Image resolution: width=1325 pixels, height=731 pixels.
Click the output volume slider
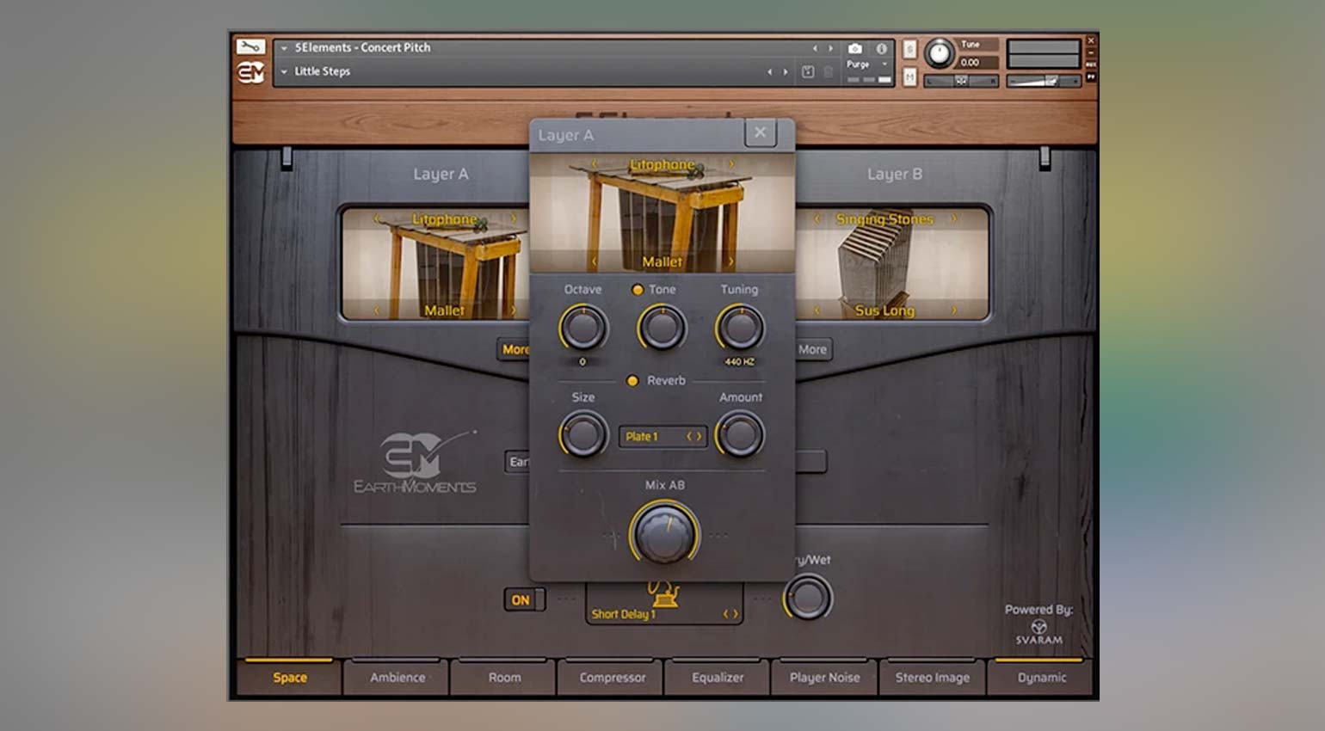(1044, 81)
